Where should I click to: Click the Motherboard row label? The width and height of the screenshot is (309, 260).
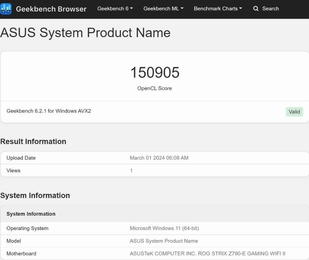coord(21,253)
